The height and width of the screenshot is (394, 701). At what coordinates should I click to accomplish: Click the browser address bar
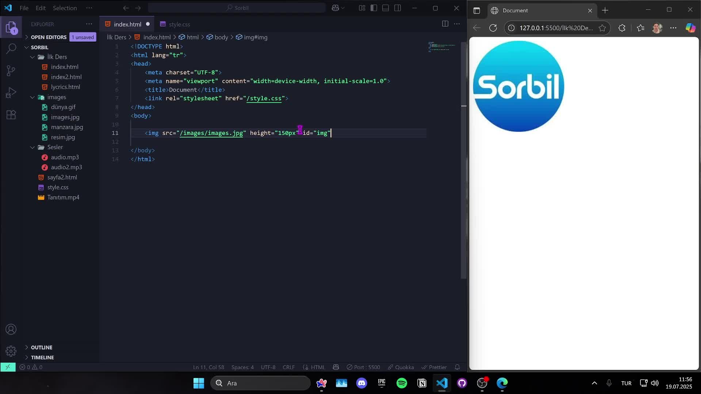556,28
